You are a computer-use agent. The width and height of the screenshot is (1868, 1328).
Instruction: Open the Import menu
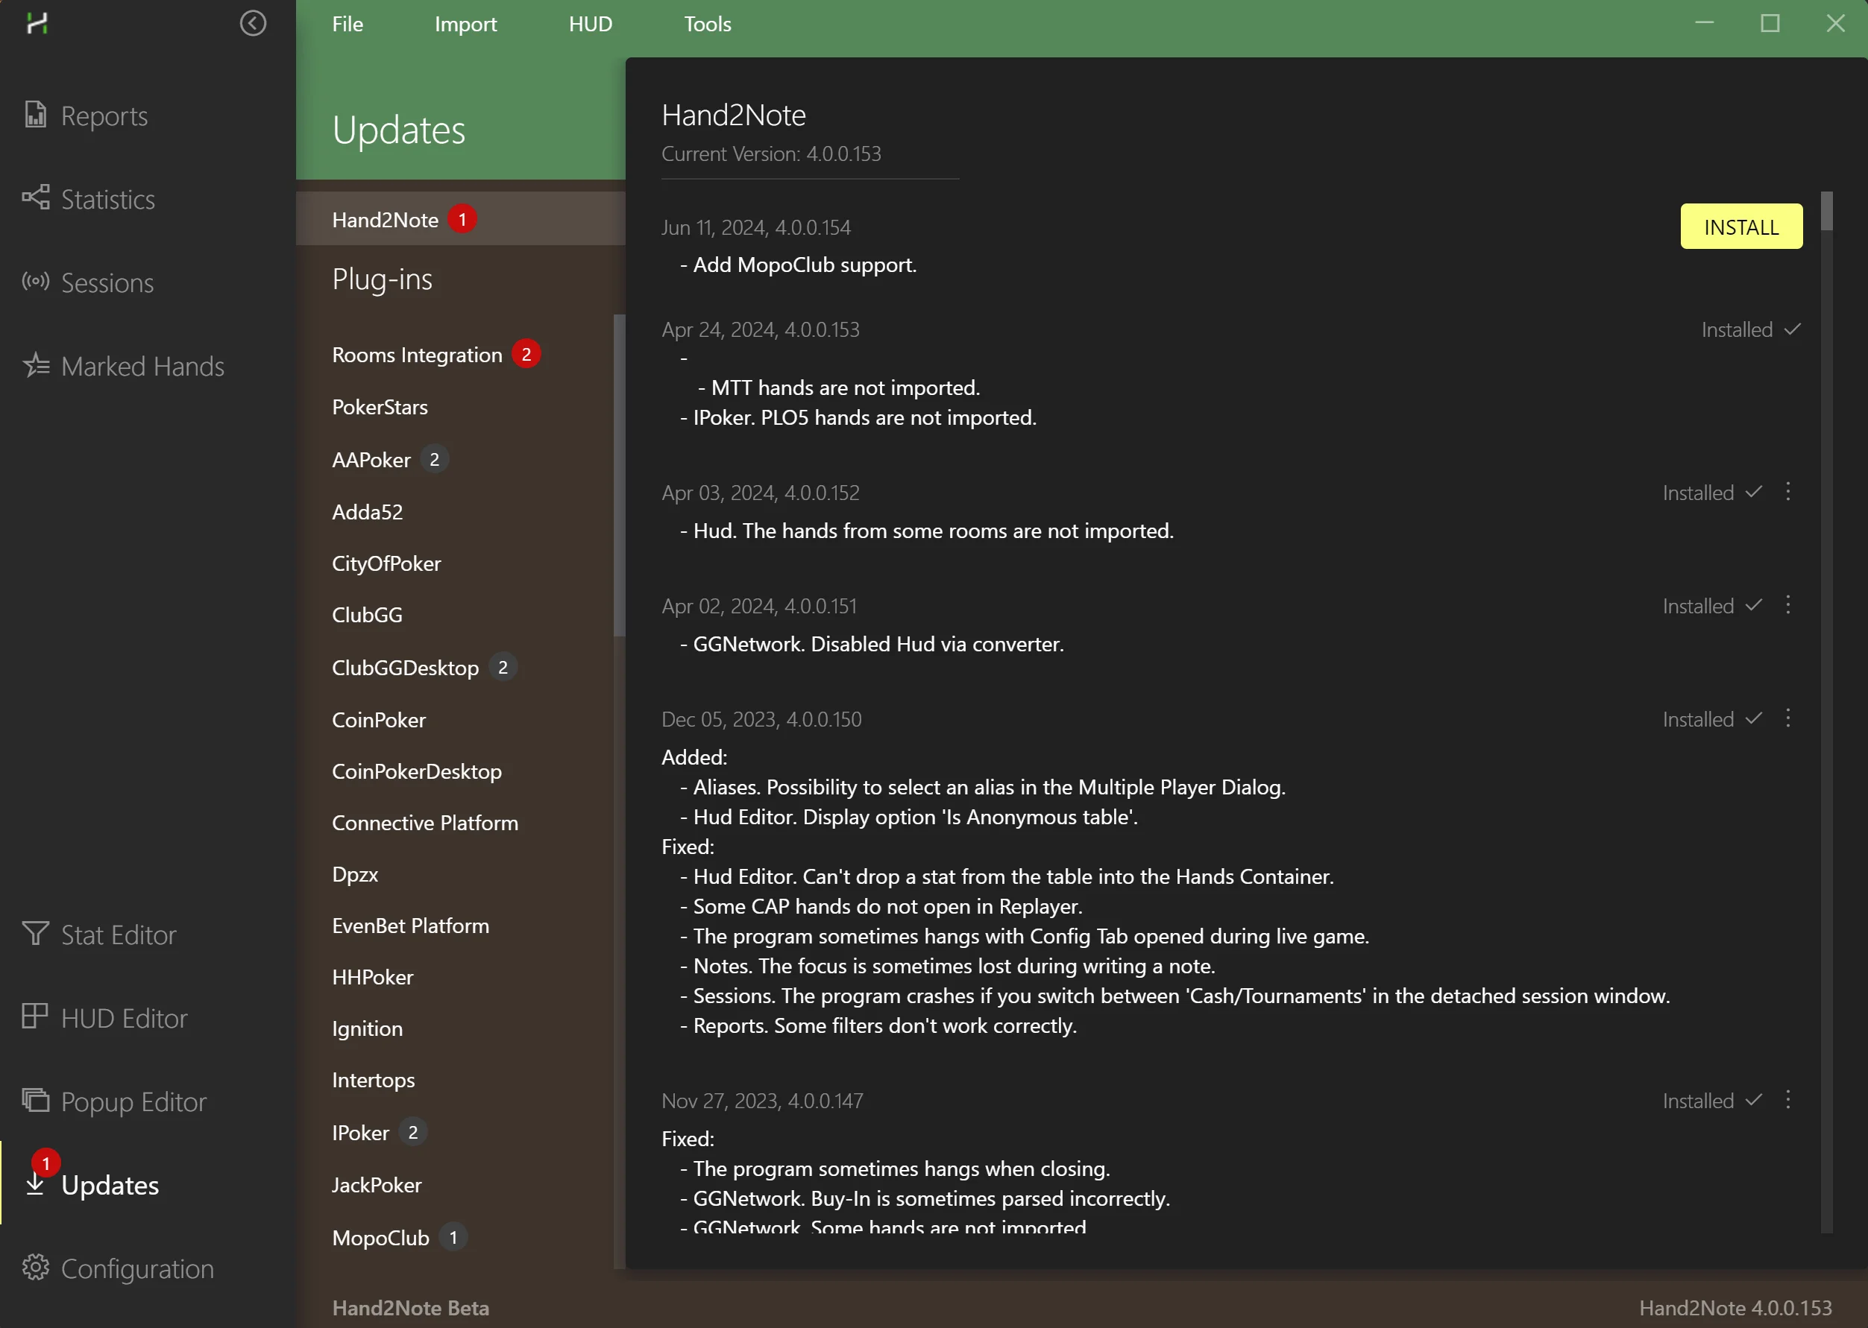(465, 24)
